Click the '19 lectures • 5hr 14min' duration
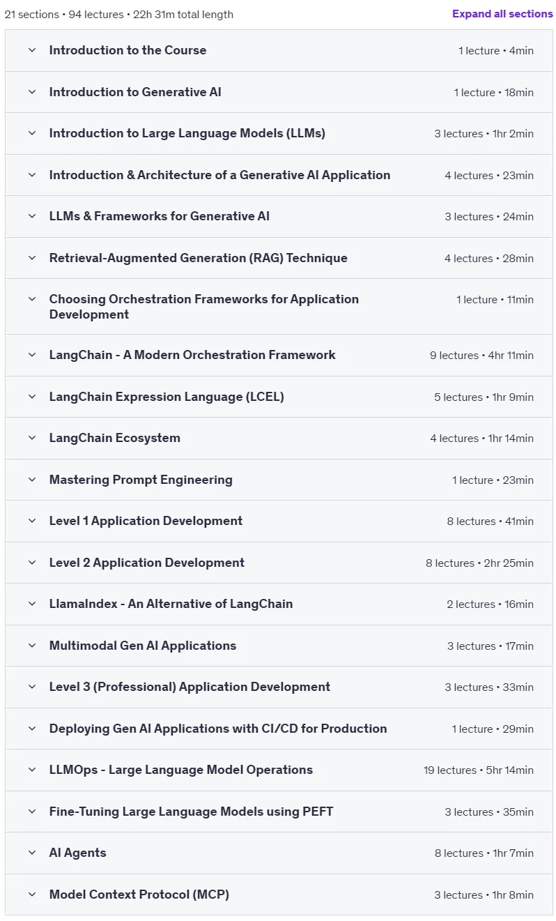The width and height of the screenshot is (556, 921). pos(479,770)
